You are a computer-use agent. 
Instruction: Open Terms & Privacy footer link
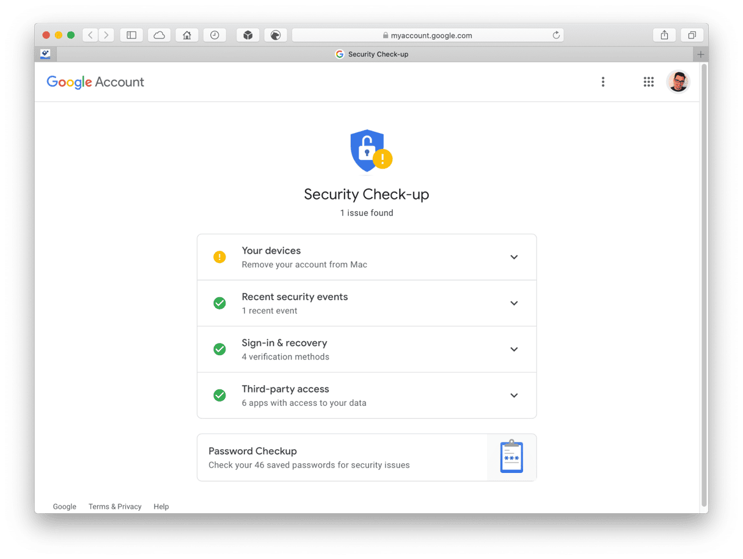[x=115, y=507]
